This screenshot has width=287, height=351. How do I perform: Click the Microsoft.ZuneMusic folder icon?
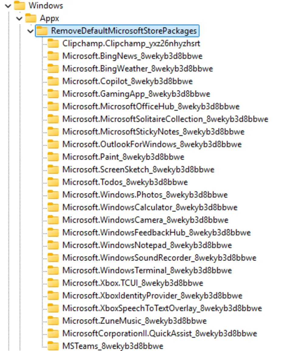53,321
